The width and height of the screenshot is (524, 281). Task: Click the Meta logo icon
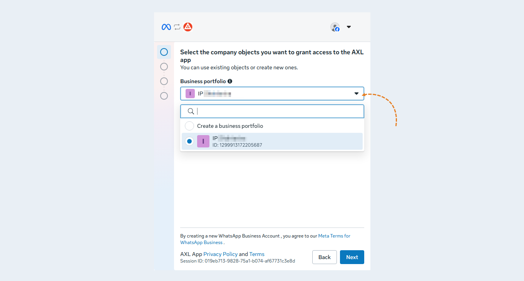pos(166,27)
